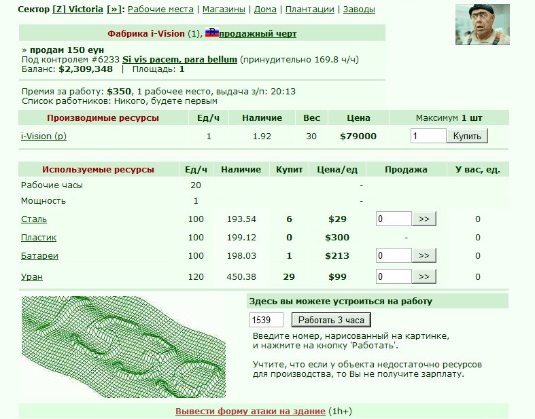Click the Работать 3 часа button
The height and width of the screenshot is (419, 535).
click(331, 320)
